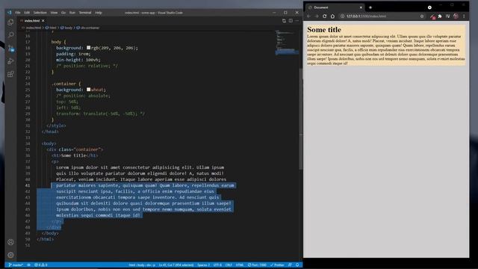Screen dimensions: 478x269
Task: Open the Run menu
Action: tap(72, 13)
